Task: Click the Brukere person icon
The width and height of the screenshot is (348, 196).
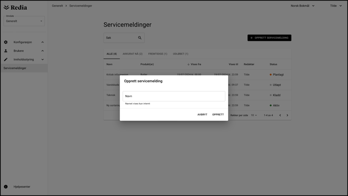Action: click(x=6, y=51)
